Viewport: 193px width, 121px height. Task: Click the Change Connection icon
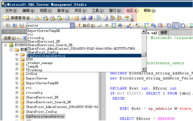(21, 26)
